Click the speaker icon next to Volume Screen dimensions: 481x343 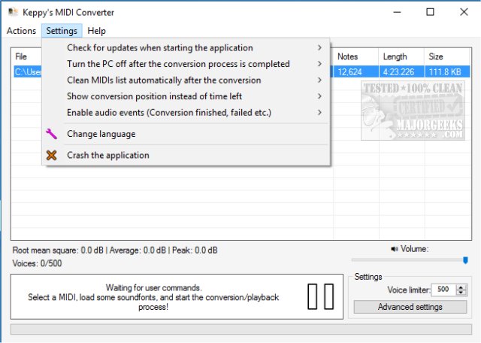click(394, 249)
